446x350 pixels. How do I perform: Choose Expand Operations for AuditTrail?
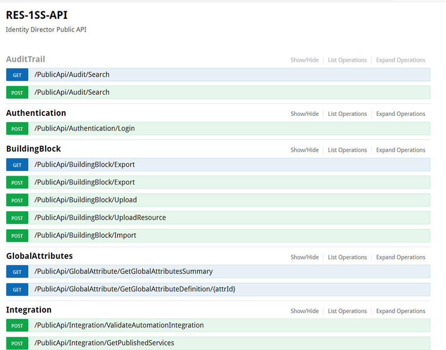pyautogui.click(x=400, y=60)
